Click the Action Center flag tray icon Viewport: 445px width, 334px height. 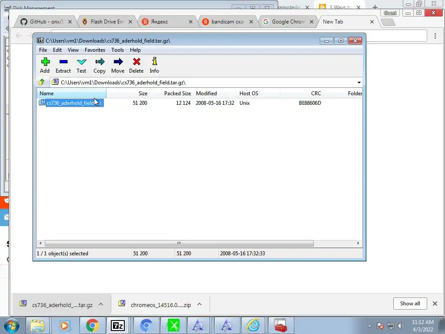tap(380, 326)
